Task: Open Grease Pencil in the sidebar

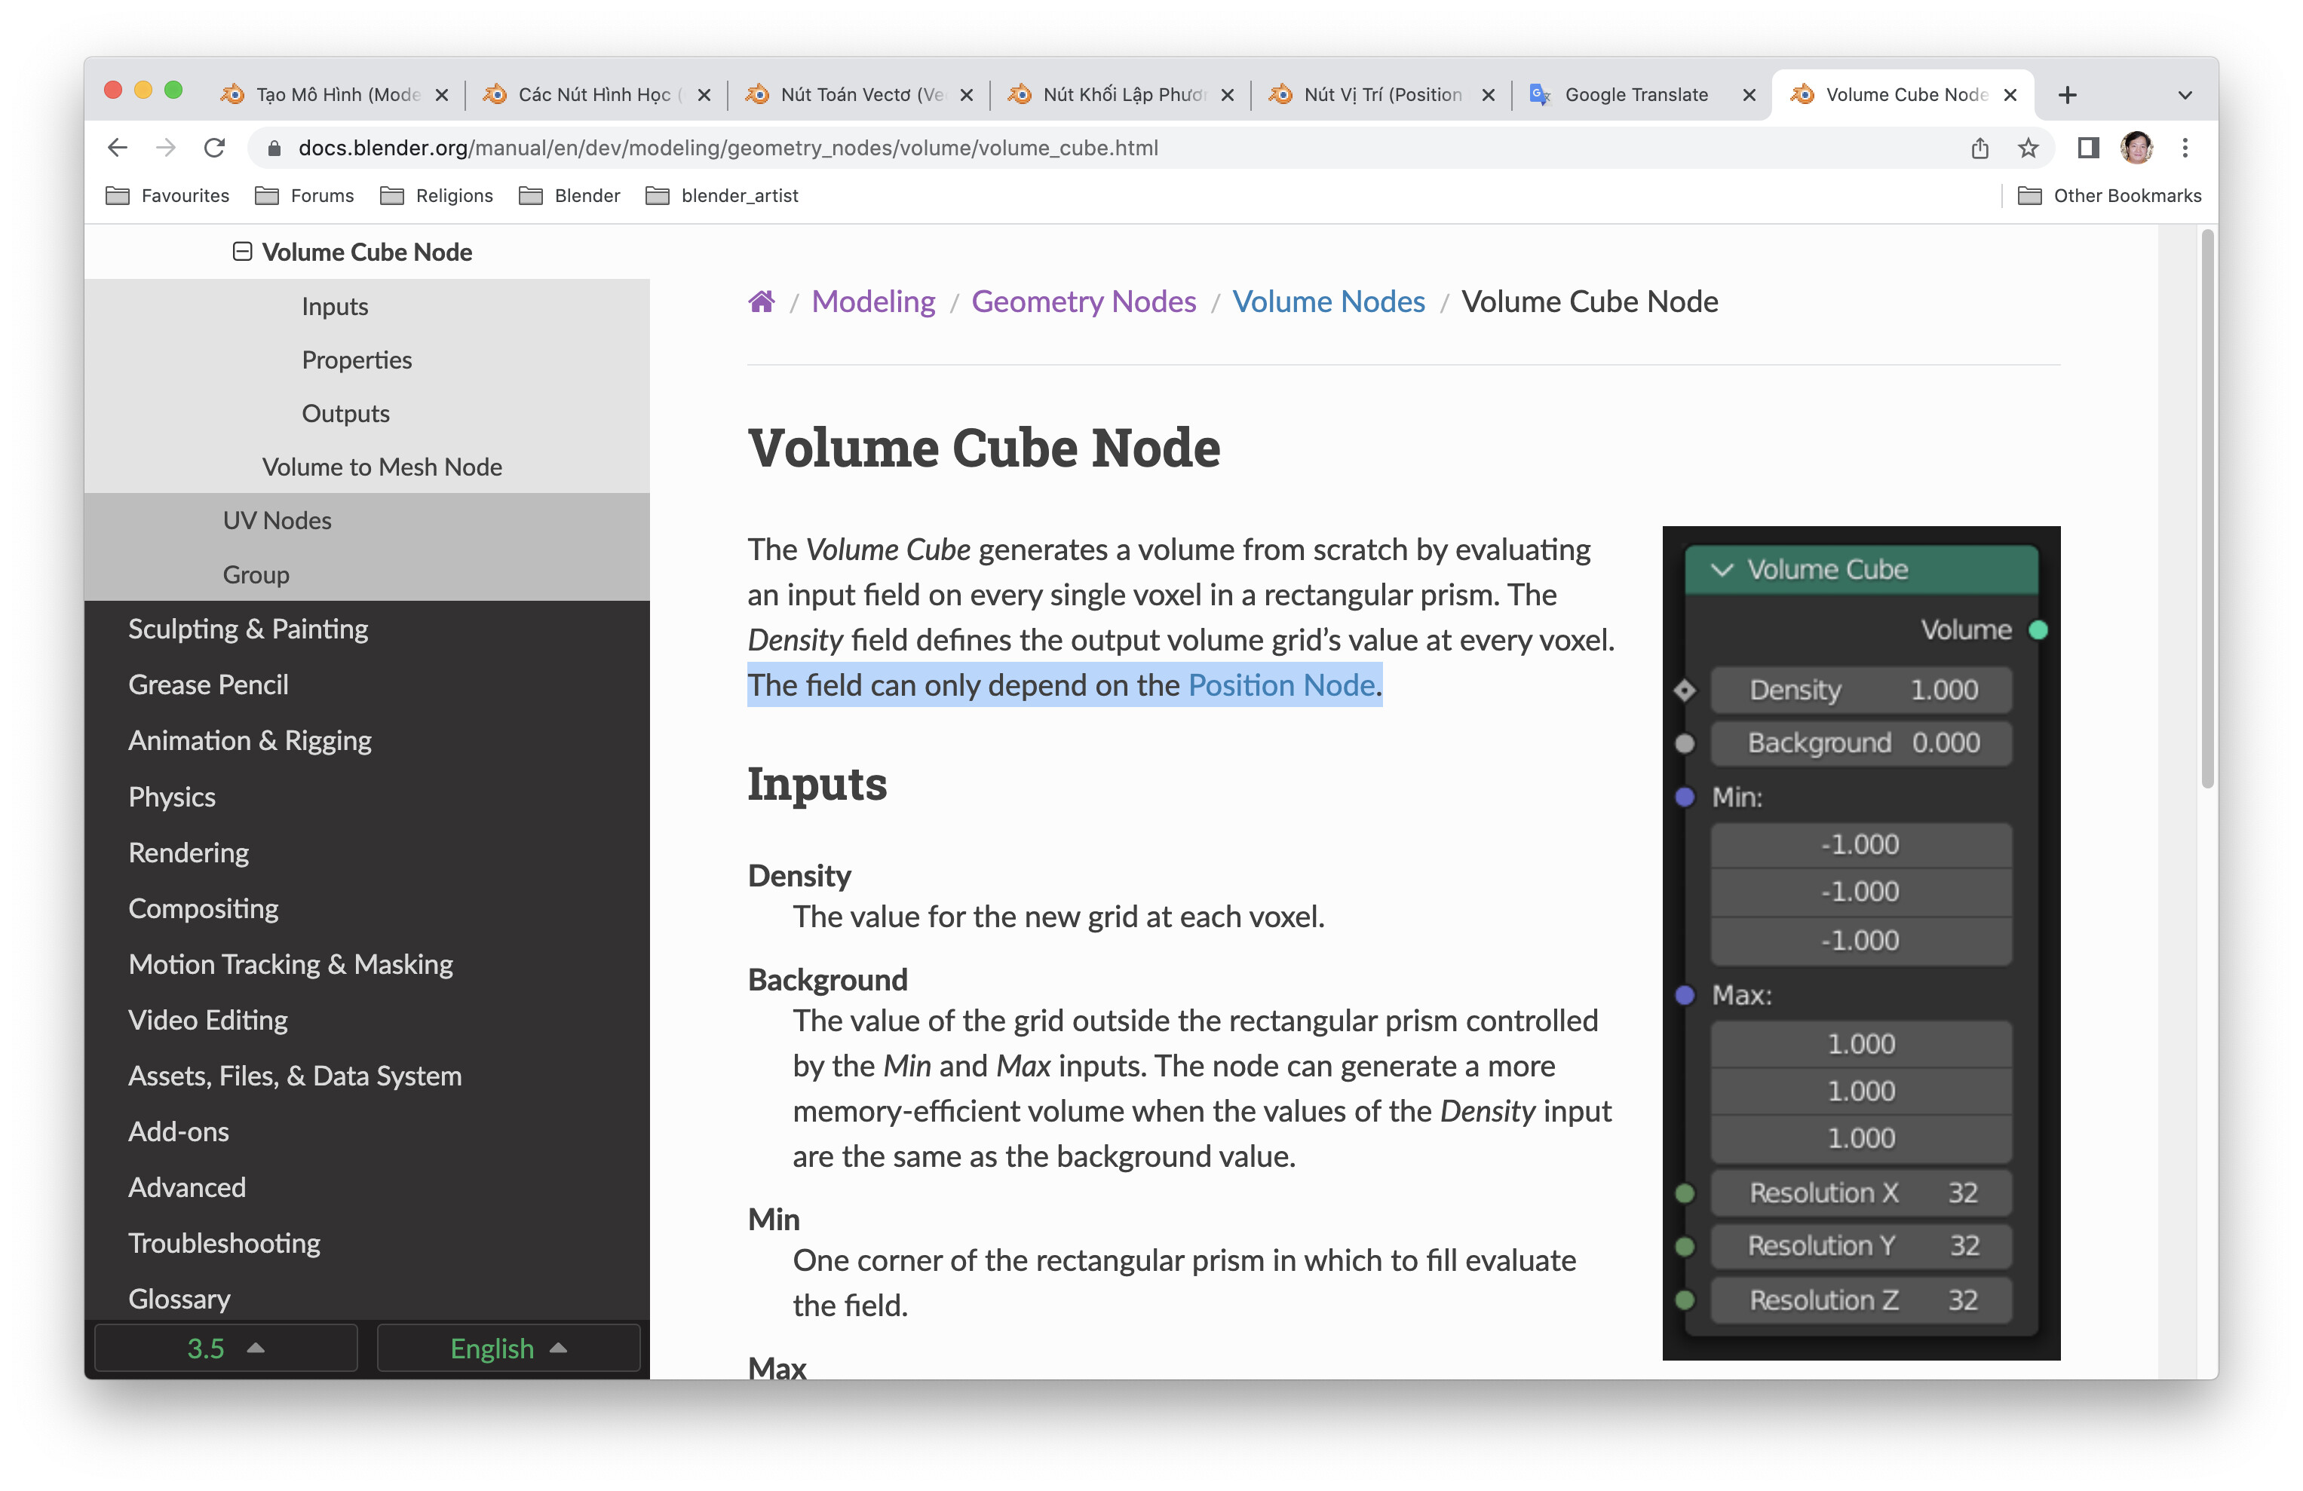Action: 208,685
